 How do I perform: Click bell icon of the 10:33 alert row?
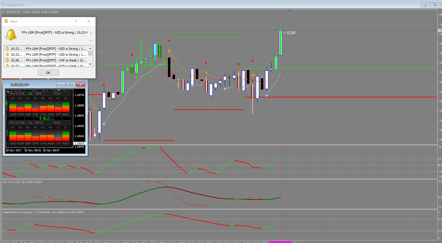coord(7,49)
